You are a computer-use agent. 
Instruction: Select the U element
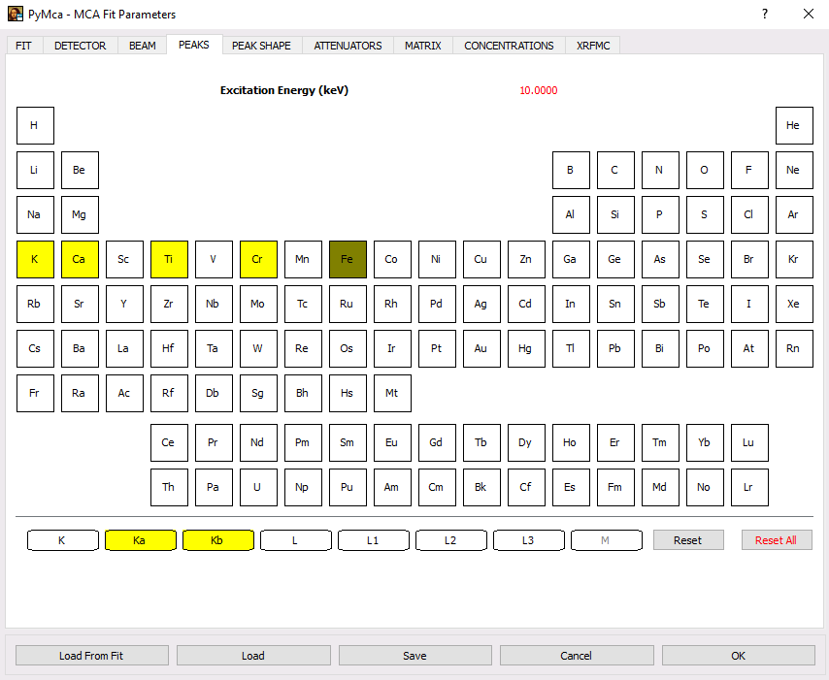point(258,488)
